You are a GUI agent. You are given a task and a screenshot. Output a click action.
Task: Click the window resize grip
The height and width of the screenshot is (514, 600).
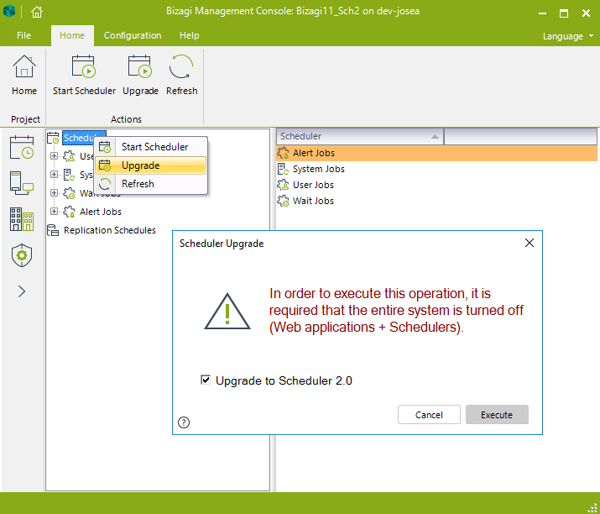592,507
